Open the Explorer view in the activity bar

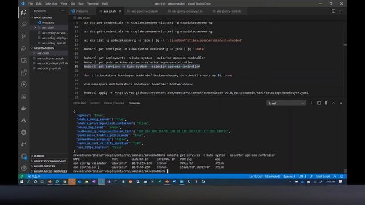(23, 12)
